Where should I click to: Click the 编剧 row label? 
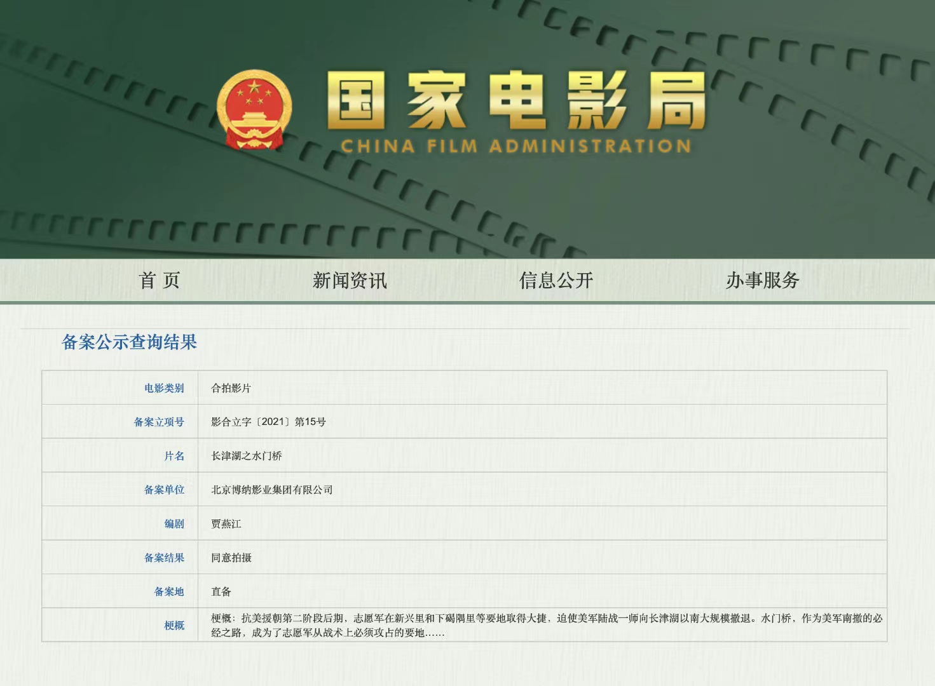[174, 524]
